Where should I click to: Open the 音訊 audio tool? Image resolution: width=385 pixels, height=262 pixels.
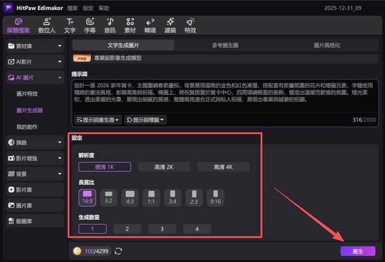coord(110,26)
